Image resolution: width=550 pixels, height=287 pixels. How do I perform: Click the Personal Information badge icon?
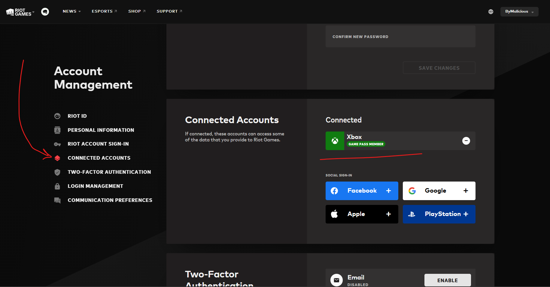[57, 130]
